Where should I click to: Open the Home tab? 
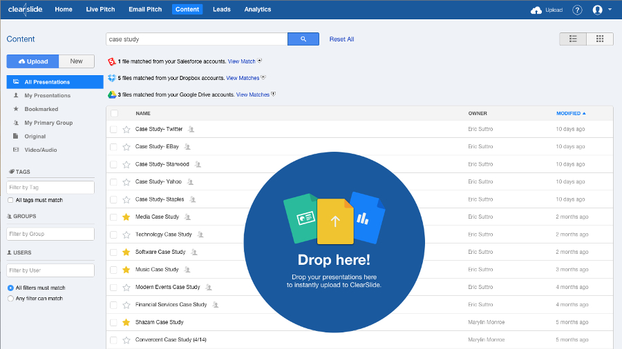click(x=64, y=10)
